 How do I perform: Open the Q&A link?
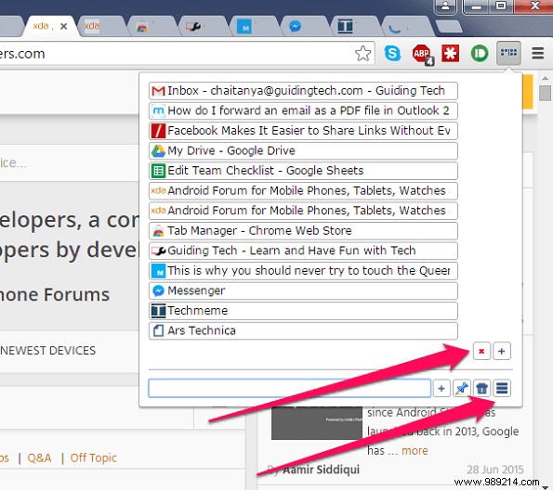click(x=39, y=458)
